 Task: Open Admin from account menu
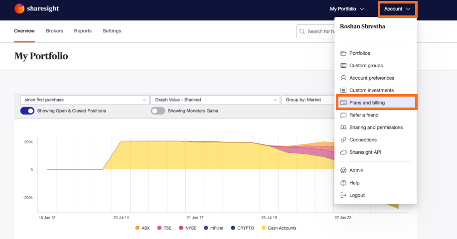point(375,171)
